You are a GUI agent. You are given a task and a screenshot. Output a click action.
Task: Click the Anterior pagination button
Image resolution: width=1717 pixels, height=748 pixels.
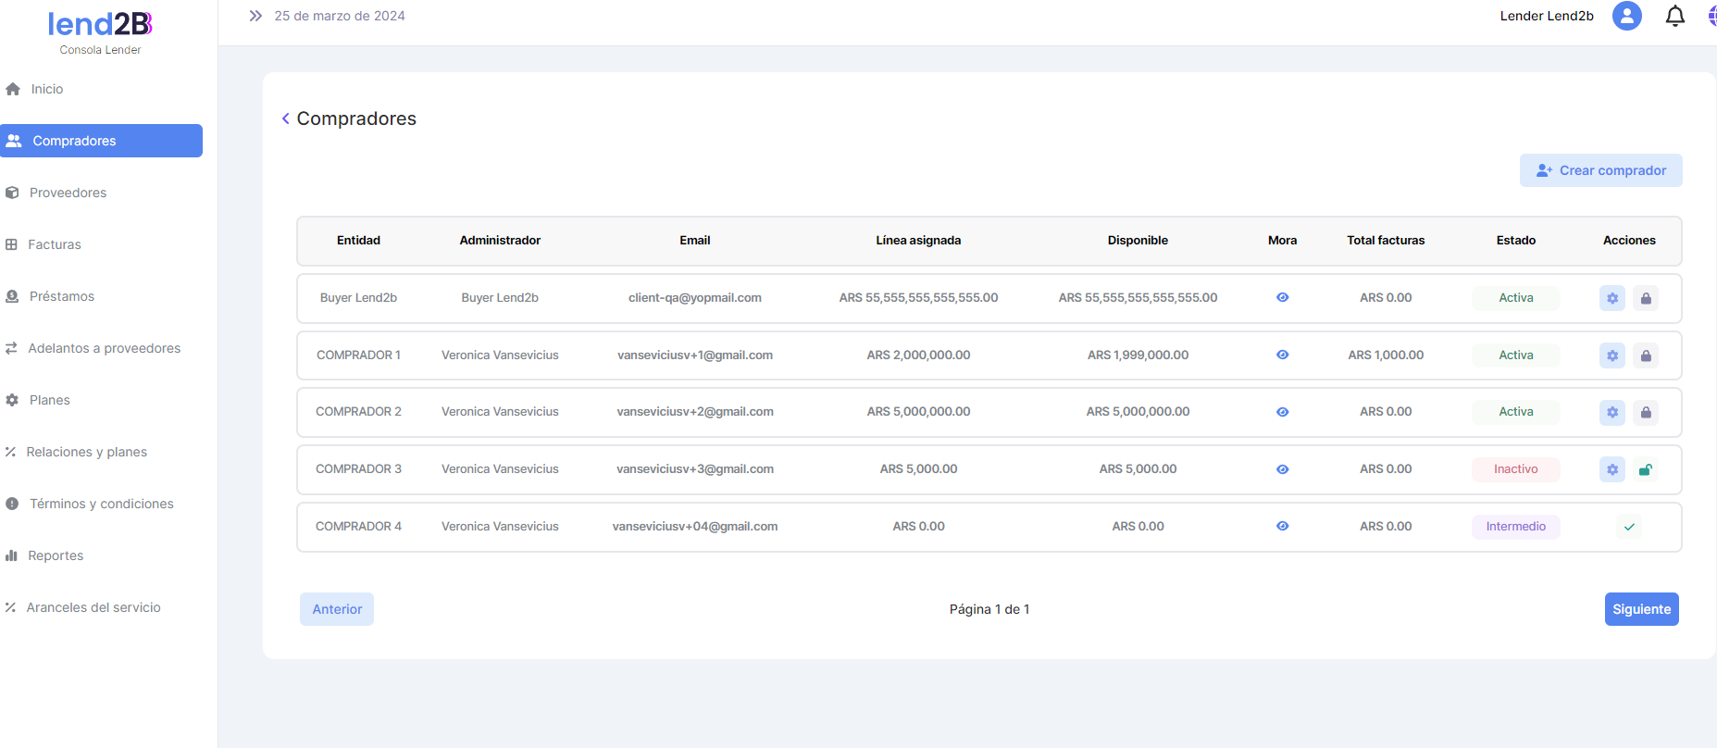(x=337, y=609)
